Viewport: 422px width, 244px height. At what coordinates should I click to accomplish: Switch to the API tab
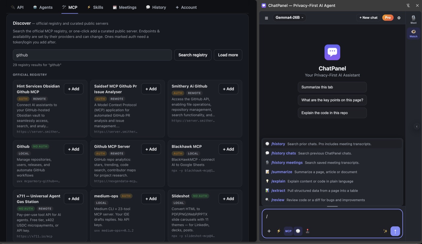pyautogui.click(x=17, y=7)
